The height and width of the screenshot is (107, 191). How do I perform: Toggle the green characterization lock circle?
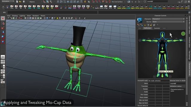[x=183, y=34]
